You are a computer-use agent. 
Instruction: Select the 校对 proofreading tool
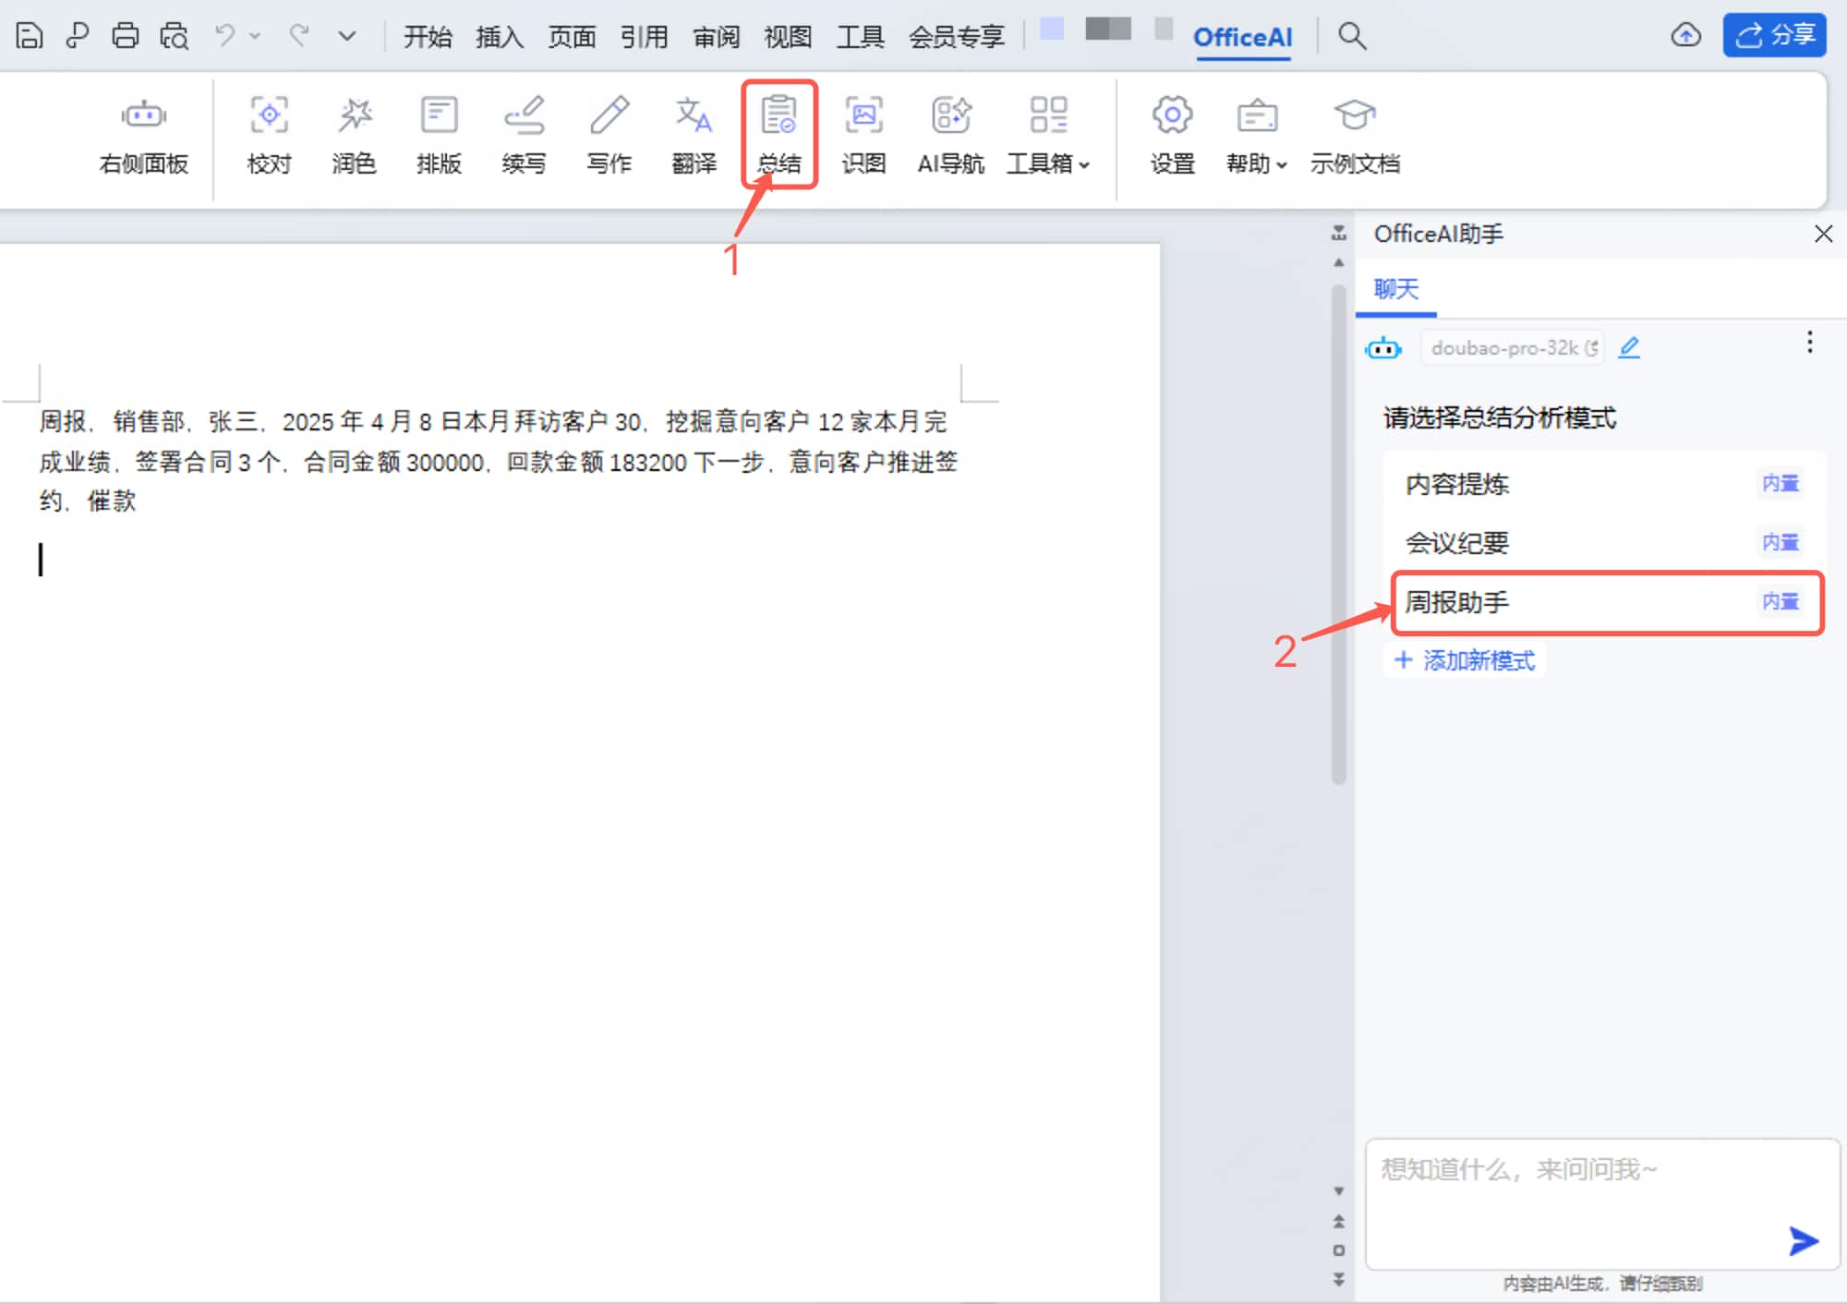click(x=269, y=137)
